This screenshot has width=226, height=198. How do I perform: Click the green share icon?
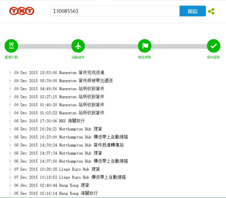(x=211, y=11)
